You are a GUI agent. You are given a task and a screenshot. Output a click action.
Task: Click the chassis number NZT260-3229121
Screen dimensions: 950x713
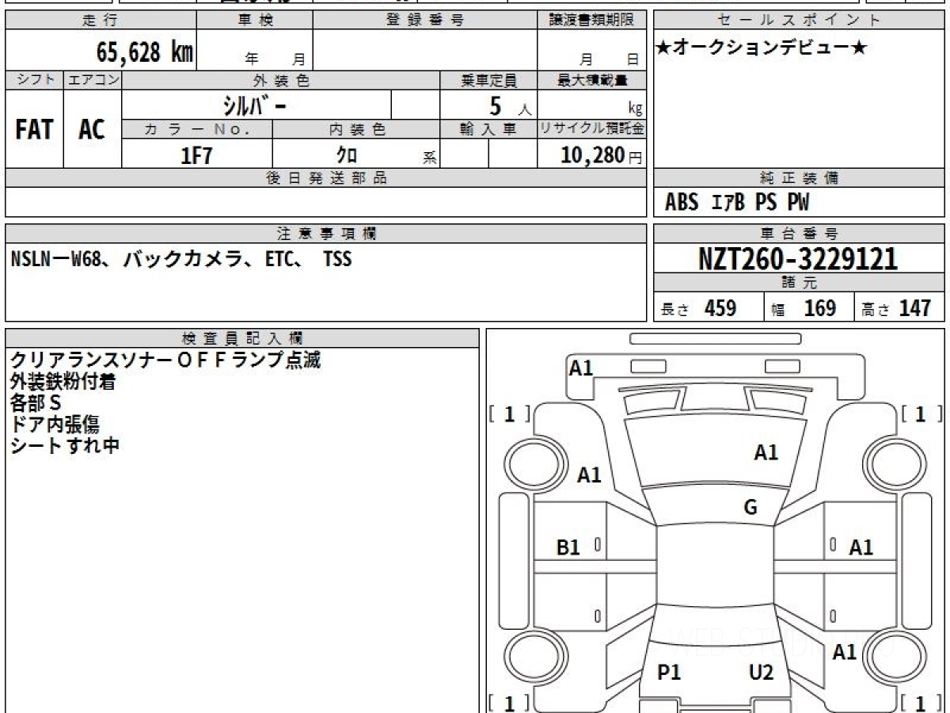[x=798, y=259]
